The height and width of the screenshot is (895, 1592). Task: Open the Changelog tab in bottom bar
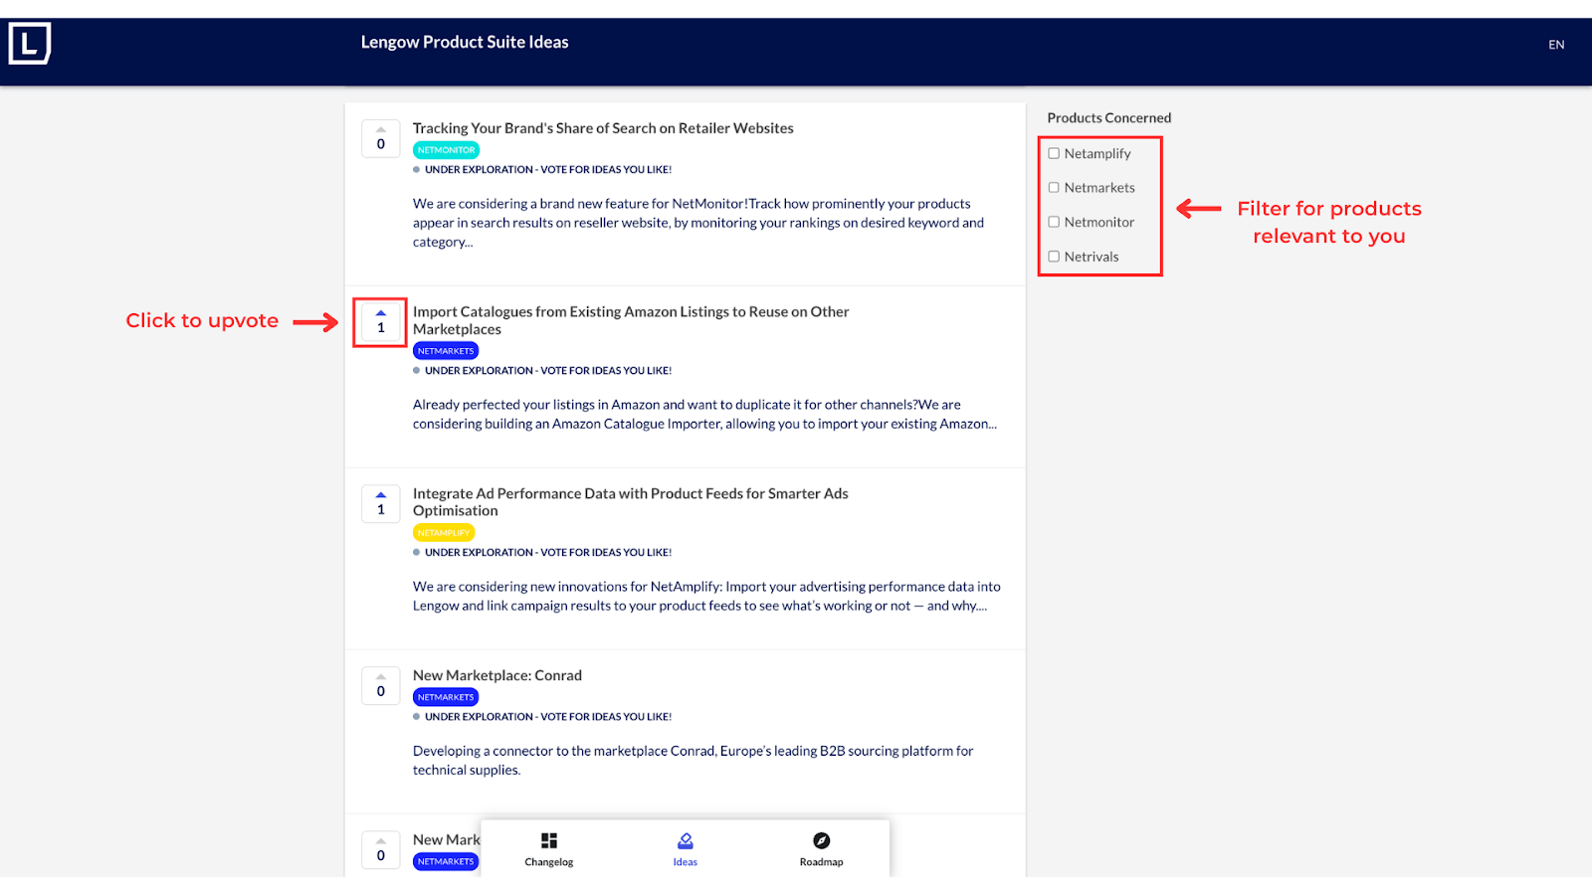tap(549, 849)
